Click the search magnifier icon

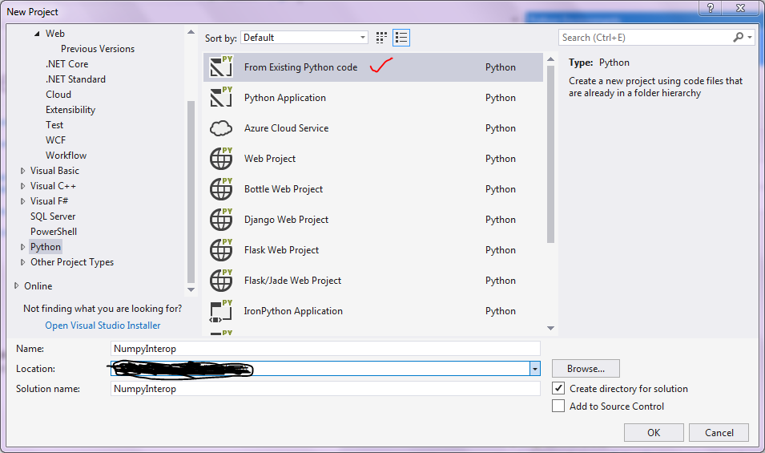click(739, 37)
